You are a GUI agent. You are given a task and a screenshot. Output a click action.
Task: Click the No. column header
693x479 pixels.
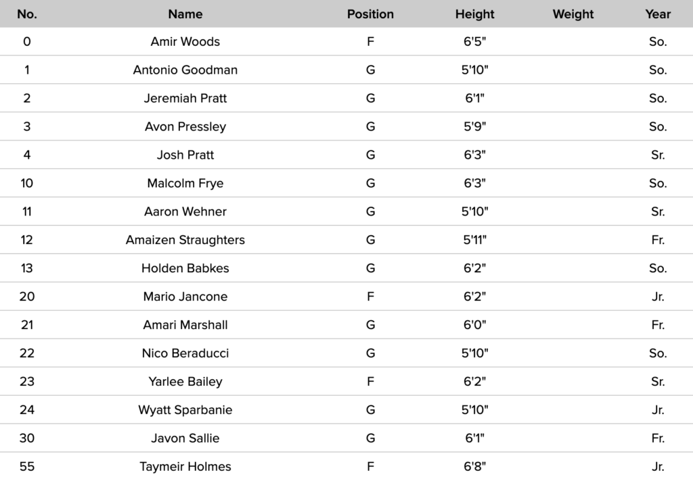27,14
